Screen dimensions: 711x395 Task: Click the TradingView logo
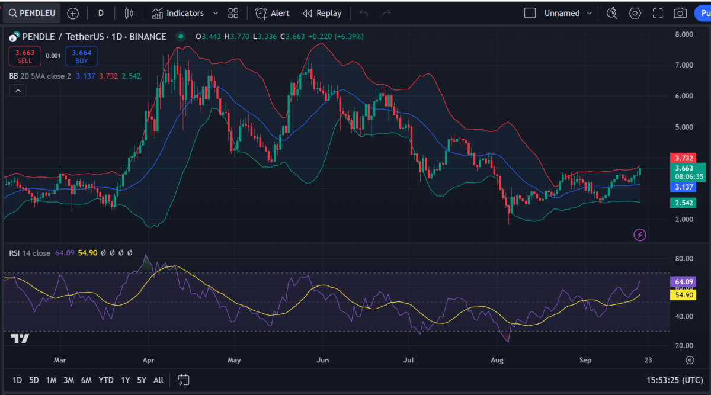pyautogui.click(x=20, y=339)
